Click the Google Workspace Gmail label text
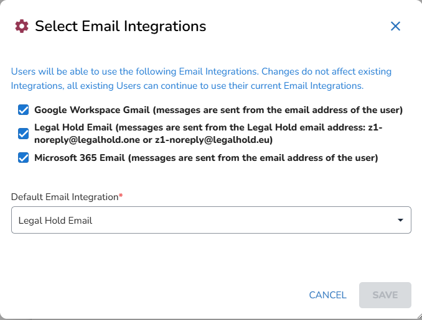Viewport: 422px width, 320px height. click(92, 110)
